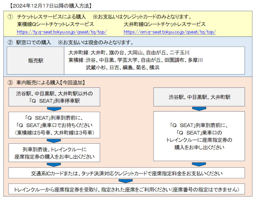This screenshot has width=256, height=199.
Task: Click blue arrow below left 列車停車駅 box
Action: 54,109
